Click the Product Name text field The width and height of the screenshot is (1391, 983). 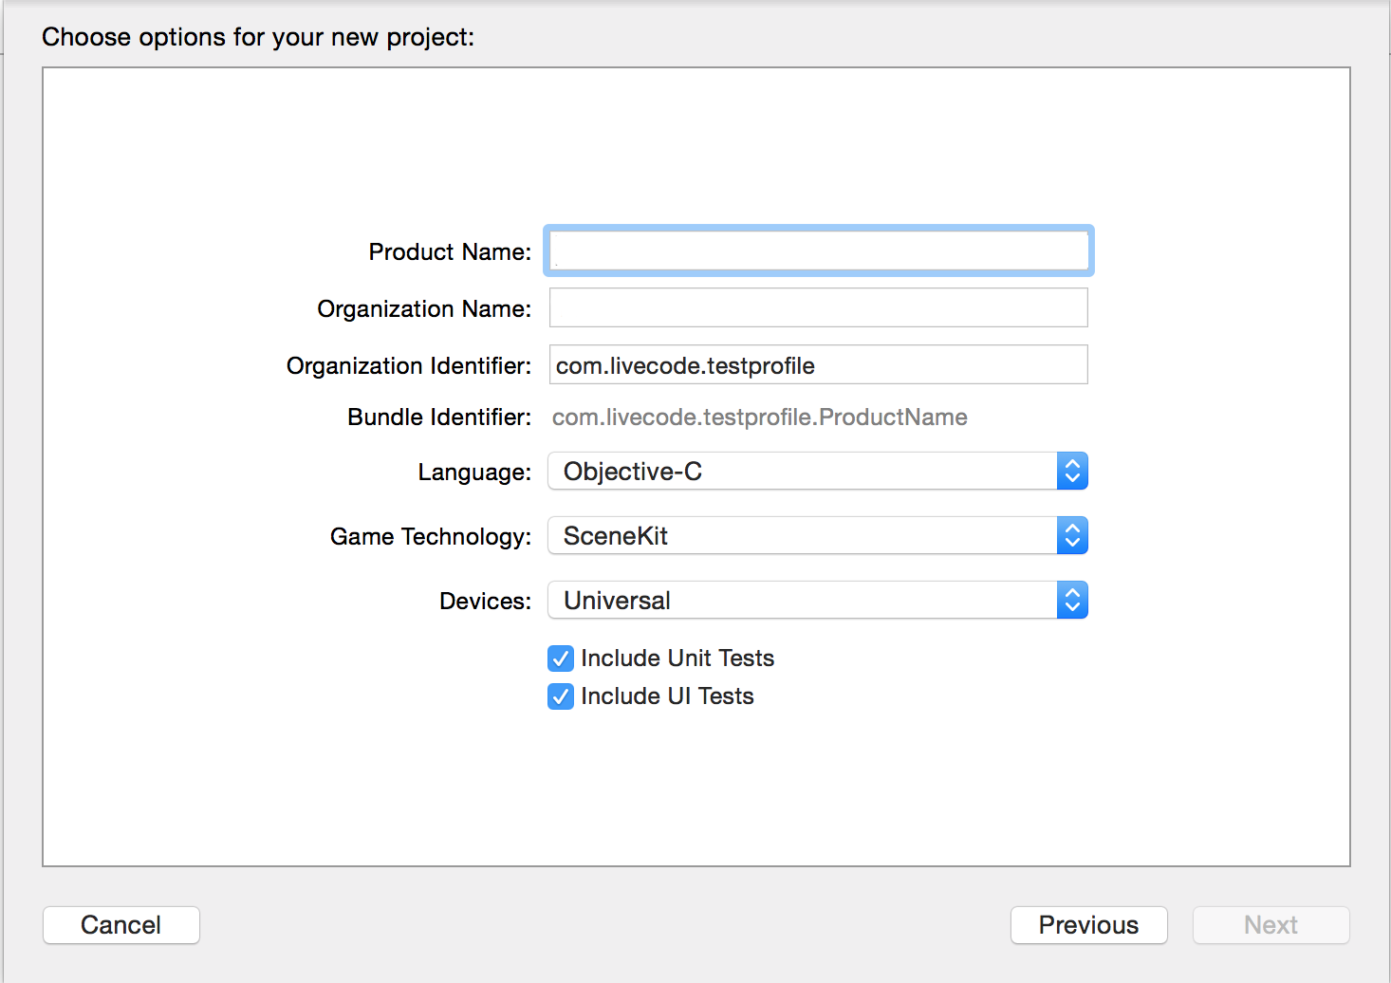pos(818,251)
